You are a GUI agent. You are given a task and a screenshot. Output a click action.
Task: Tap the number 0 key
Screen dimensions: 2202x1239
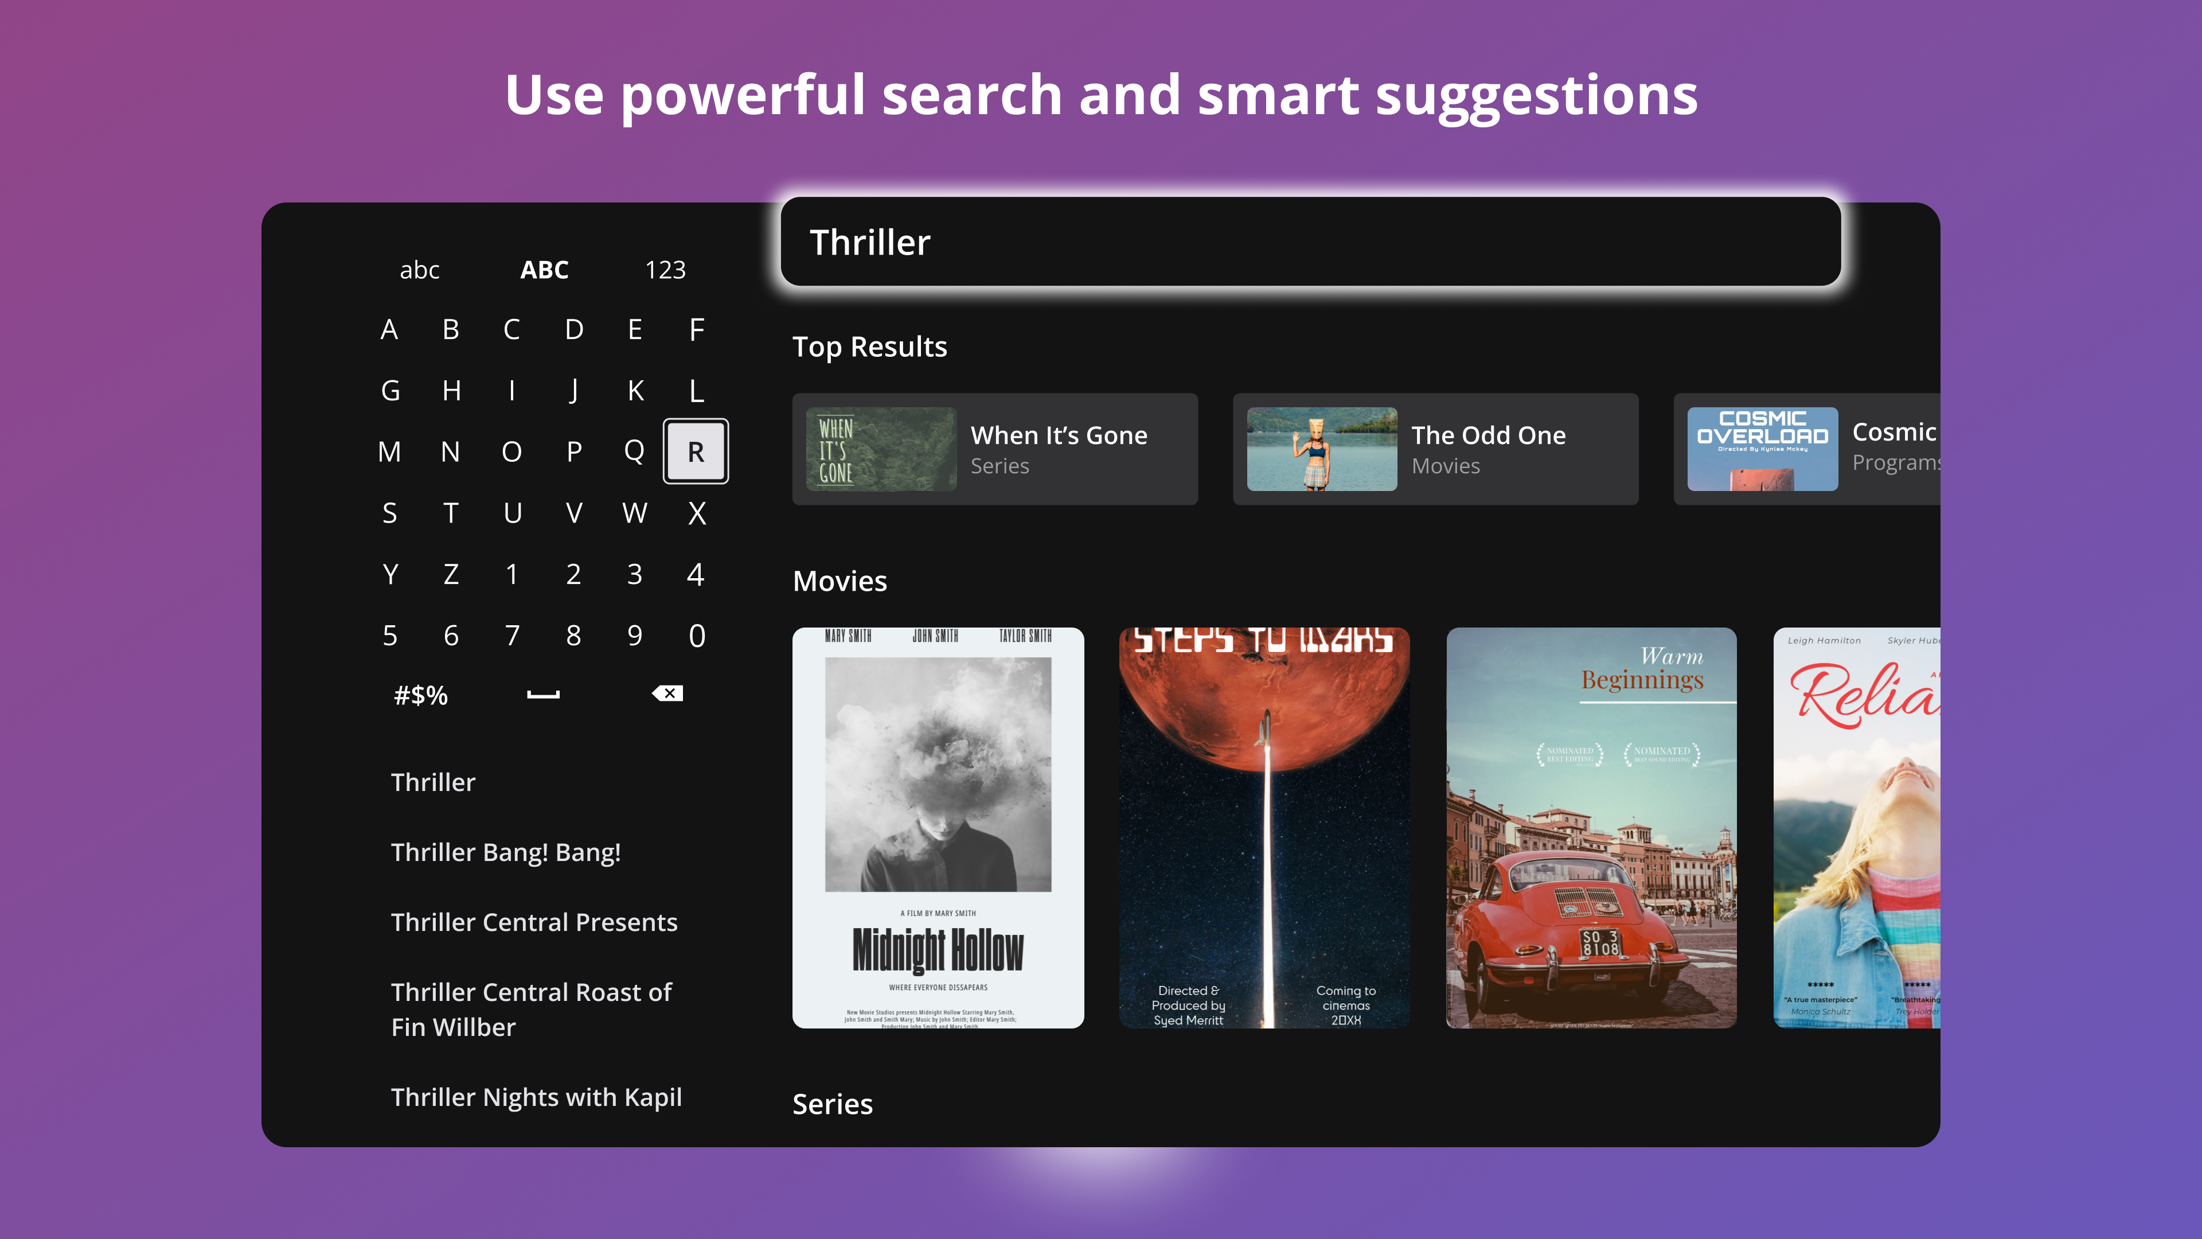(697, 636)
